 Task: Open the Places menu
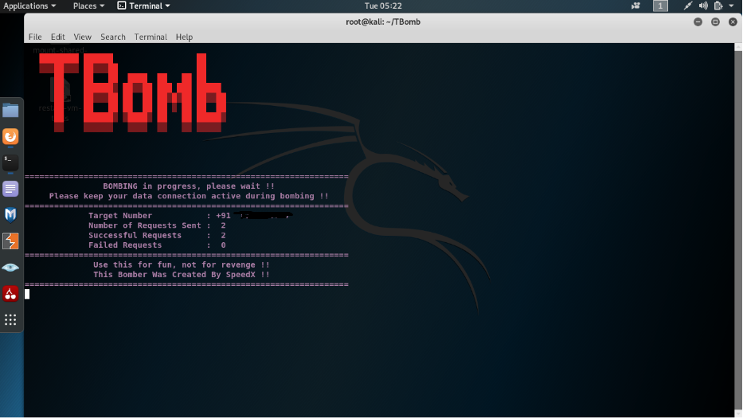pyautogui.click(x=88, y=6)
